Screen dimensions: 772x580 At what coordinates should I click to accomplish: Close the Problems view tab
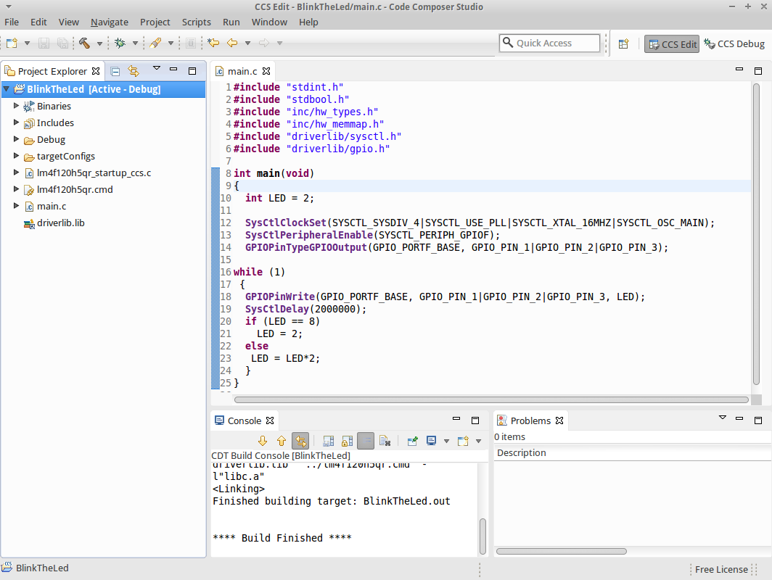point(559,420)
